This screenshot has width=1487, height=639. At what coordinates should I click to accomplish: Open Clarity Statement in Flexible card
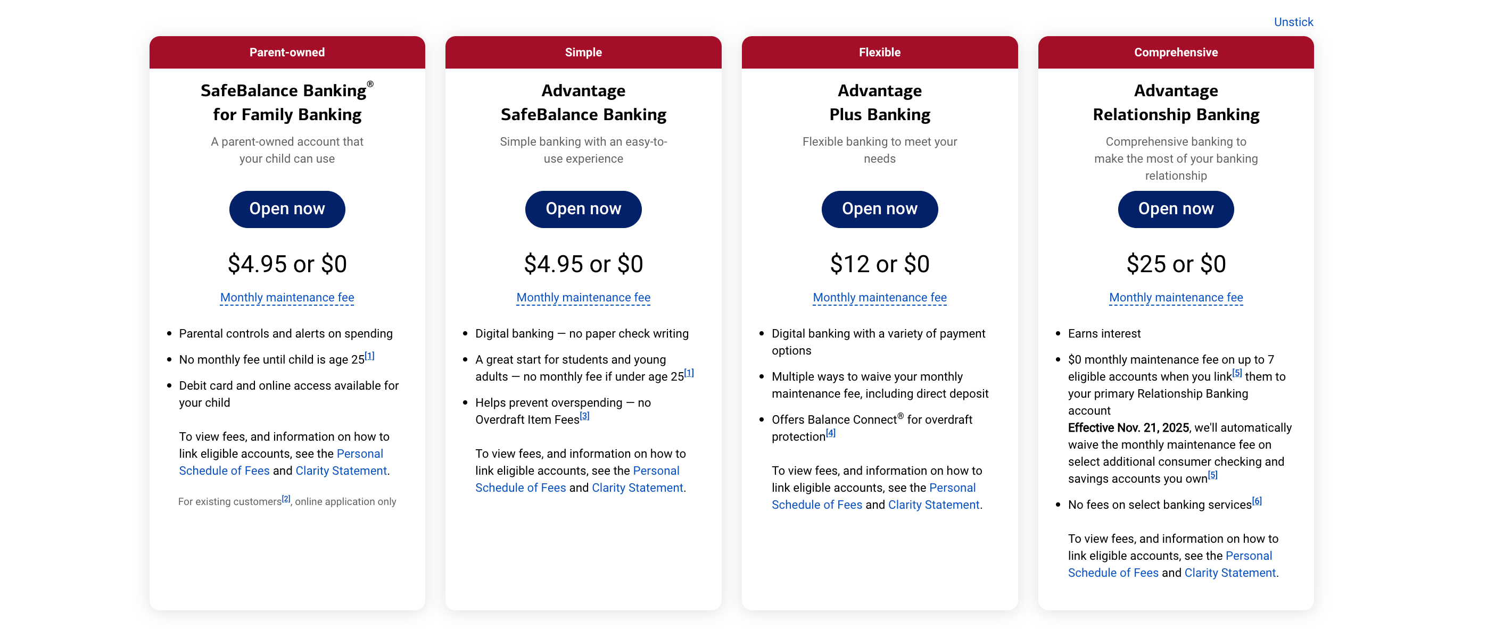click(x=933, y=505)
